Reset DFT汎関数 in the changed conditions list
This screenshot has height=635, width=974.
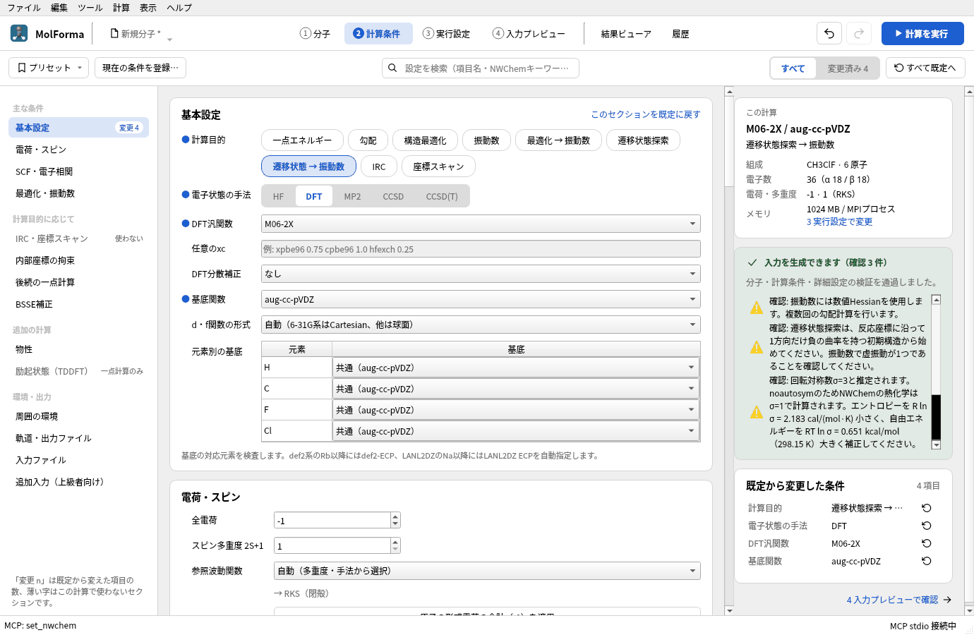pos(927,543)
